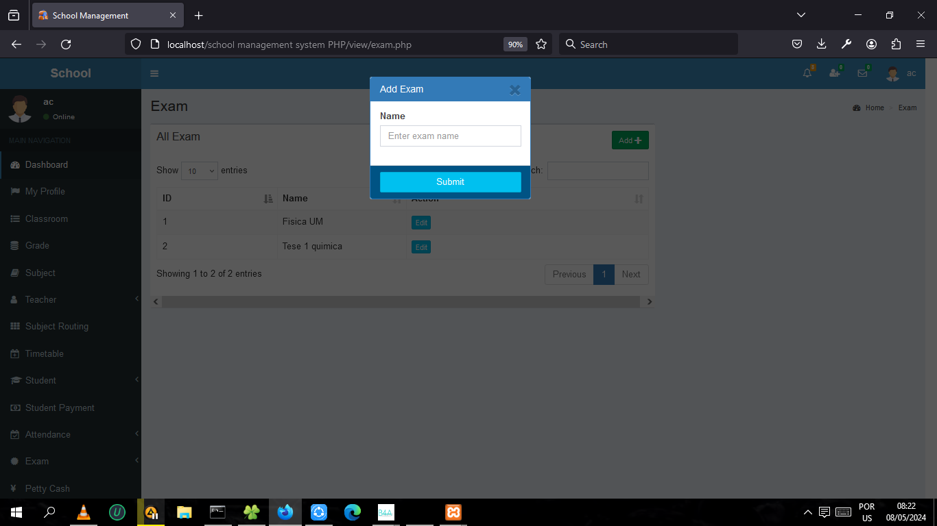937x526 pixels.
Task: Expand the Teacher submenu
Action: coord(71,300)
